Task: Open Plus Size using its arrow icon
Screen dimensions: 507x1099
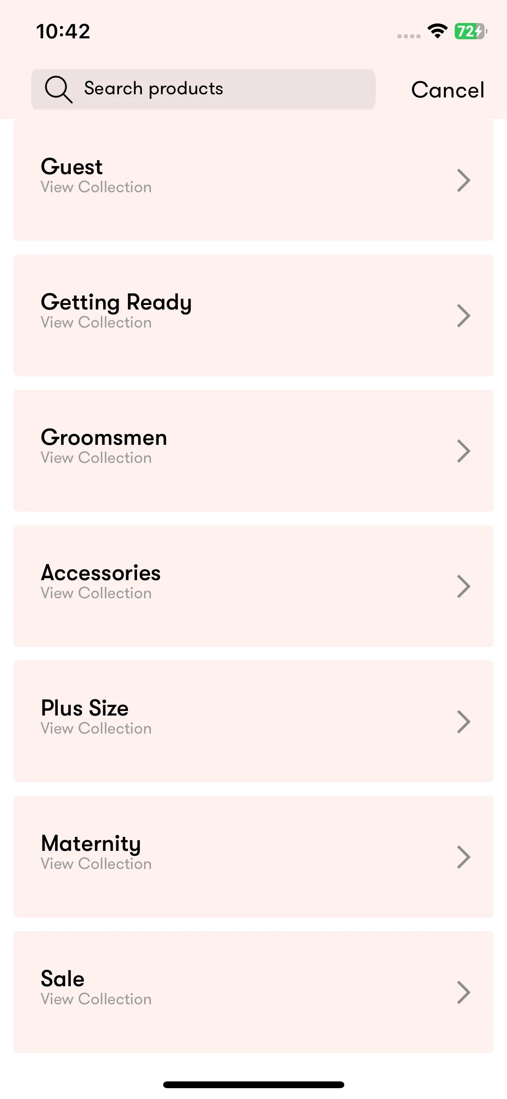Action: coord(464,721)
